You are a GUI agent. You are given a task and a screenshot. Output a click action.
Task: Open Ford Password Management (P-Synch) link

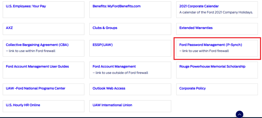[211, 45]
